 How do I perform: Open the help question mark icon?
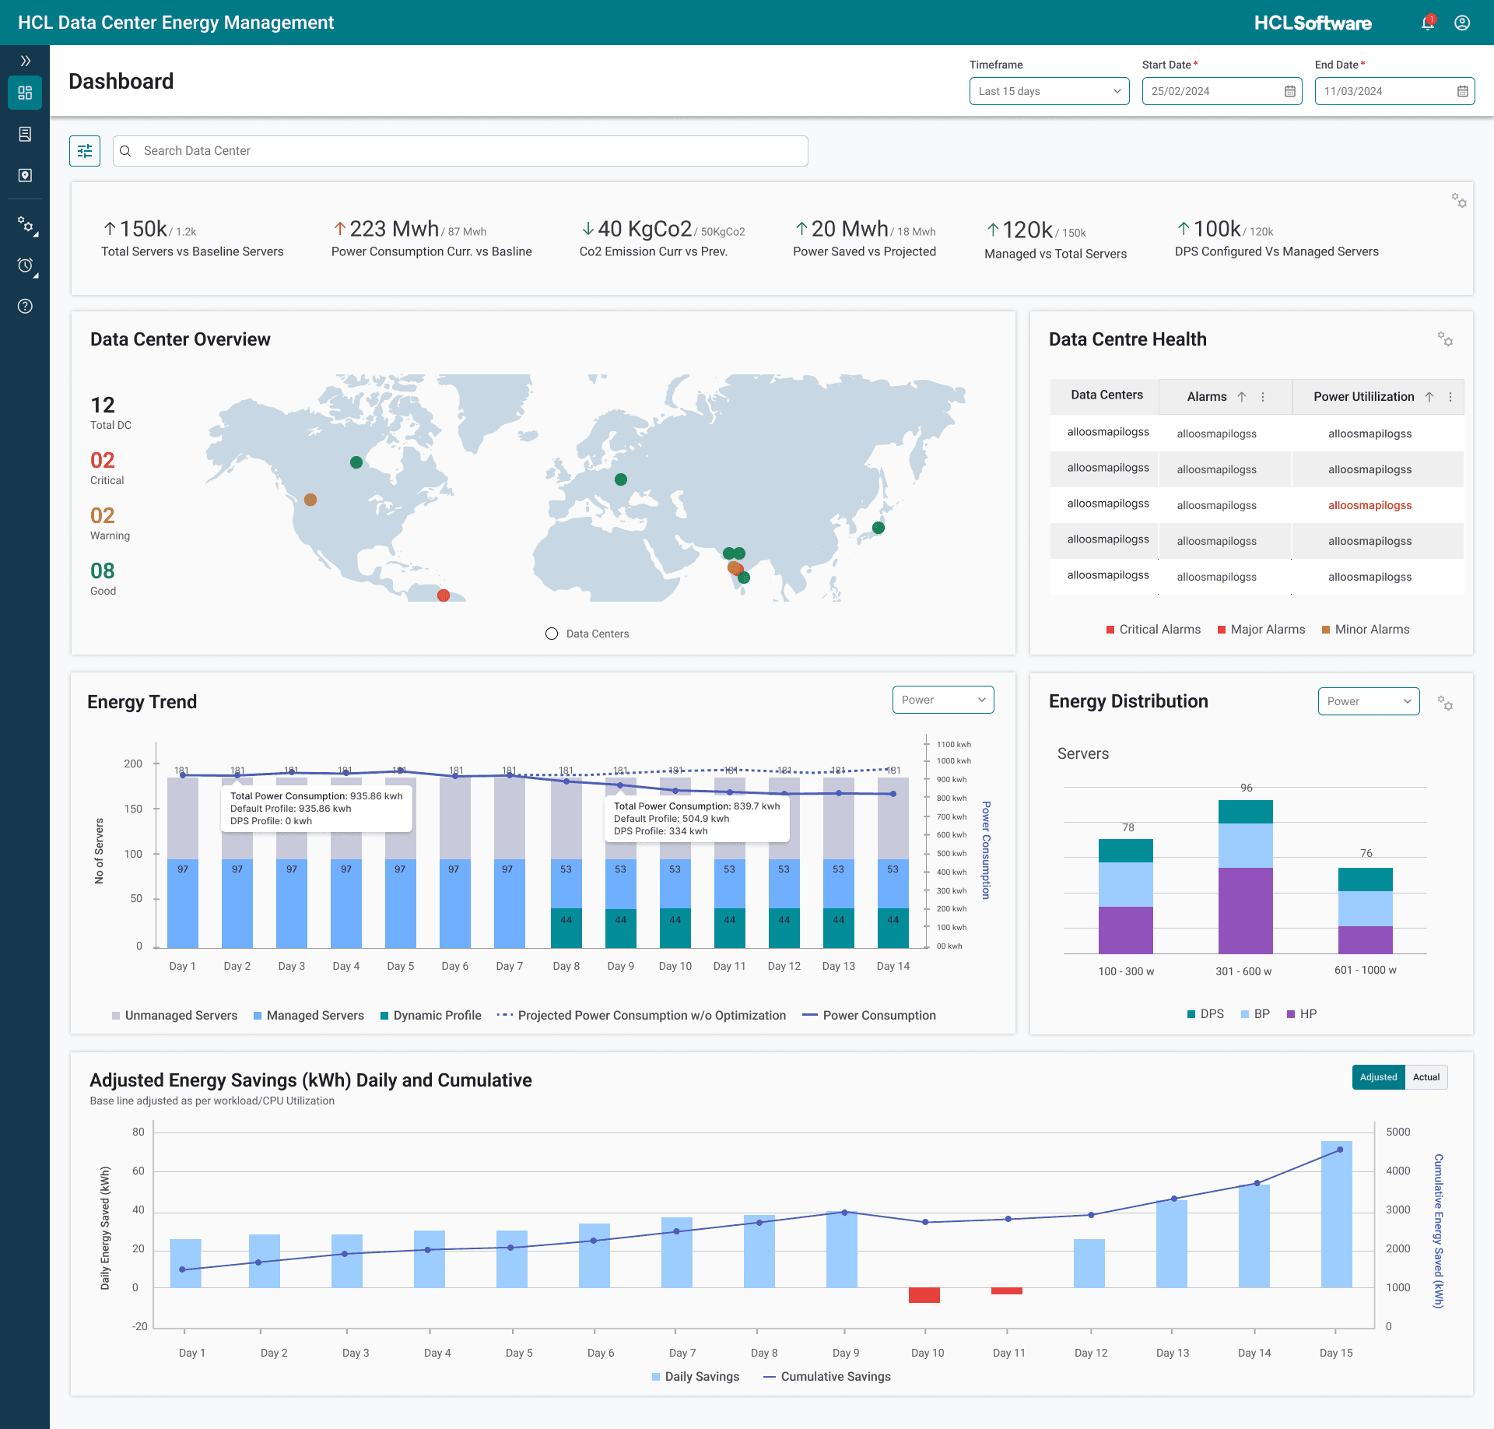point(25,306)
